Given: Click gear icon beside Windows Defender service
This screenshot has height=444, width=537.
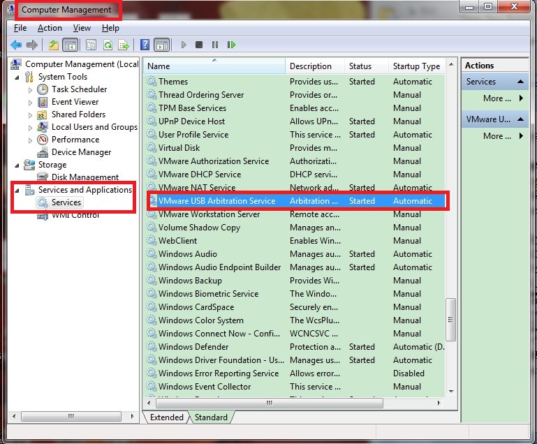Looking at the screenshot, I should [152, 346].
